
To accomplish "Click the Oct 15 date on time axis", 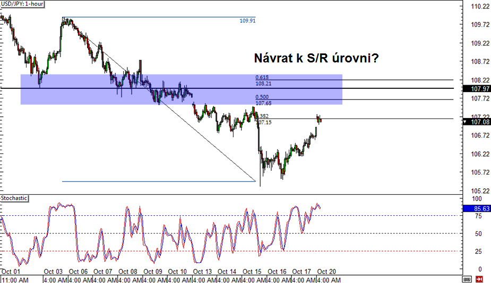I will [253, 272].
